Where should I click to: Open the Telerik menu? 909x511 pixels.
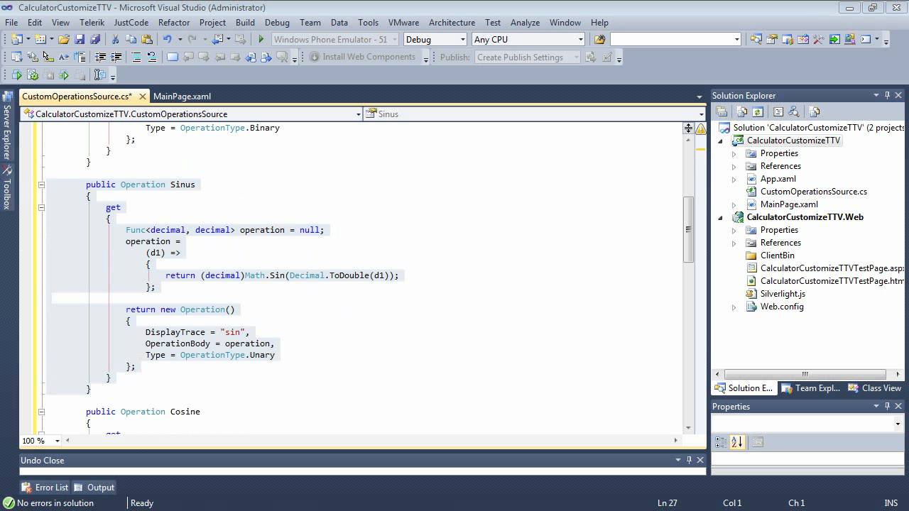tap(92, 23)
